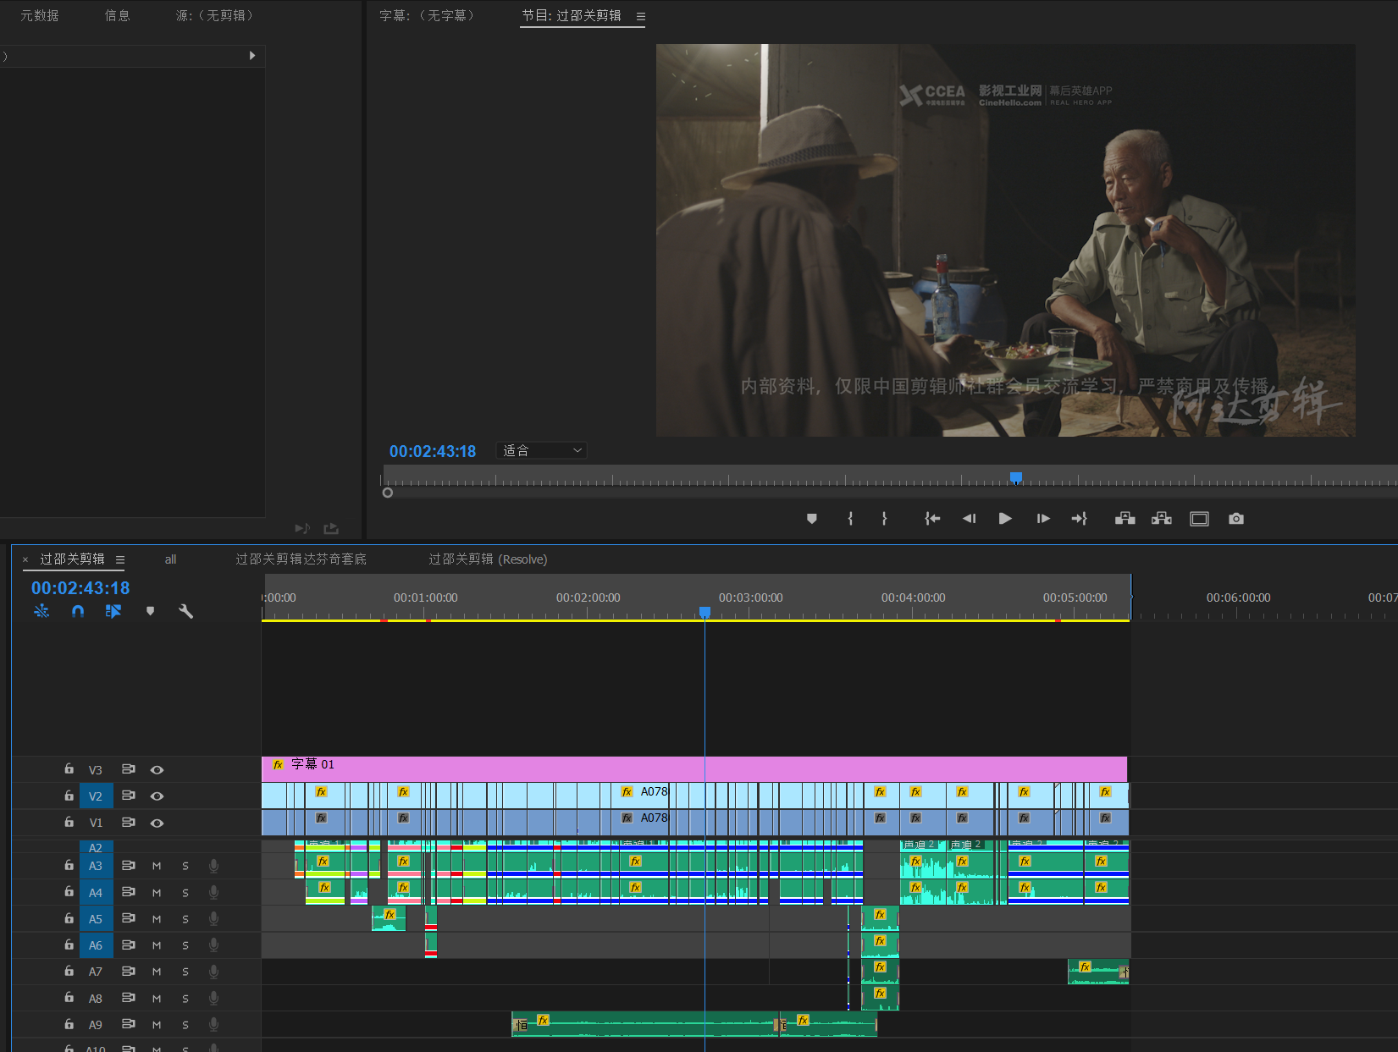1398x1052 pixels.
Task: Click the Lift button in monitor controls
Action: [x=1124, y=519]
